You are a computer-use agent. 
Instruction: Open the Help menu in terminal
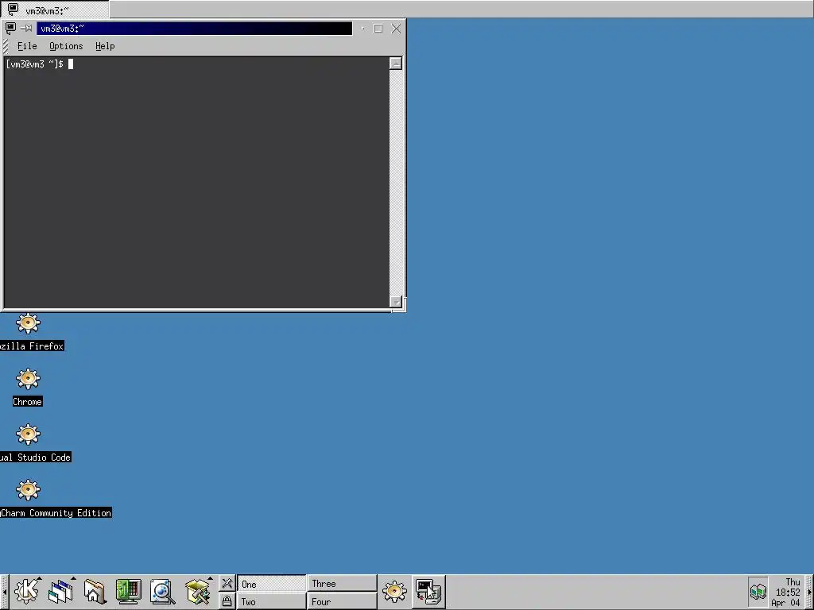pos(105,46)
